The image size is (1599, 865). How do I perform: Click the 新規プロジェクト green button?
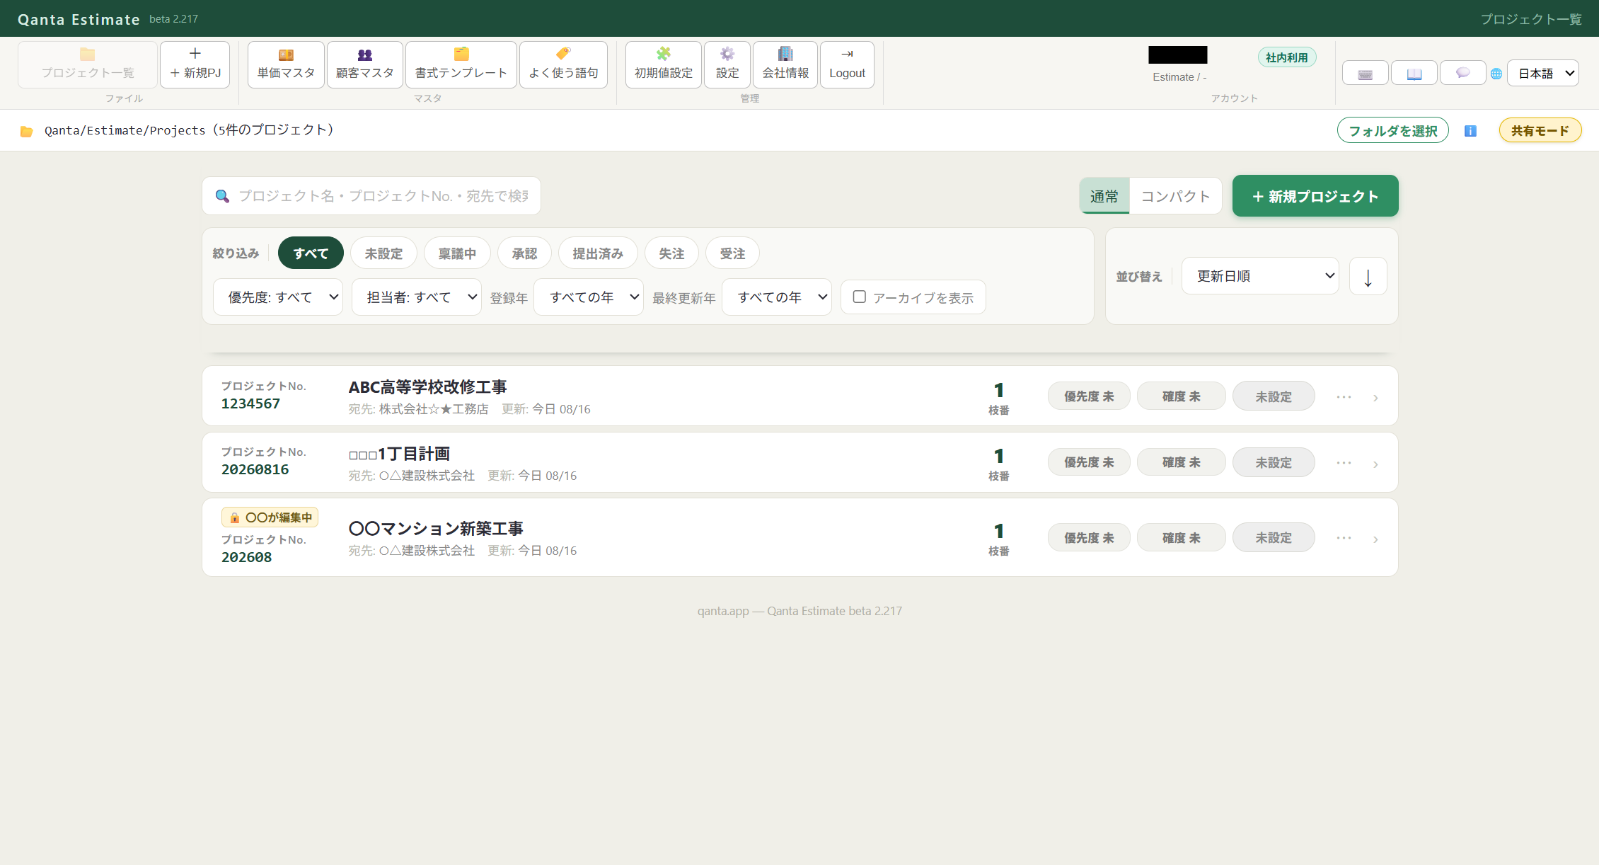coord(1315,196)
